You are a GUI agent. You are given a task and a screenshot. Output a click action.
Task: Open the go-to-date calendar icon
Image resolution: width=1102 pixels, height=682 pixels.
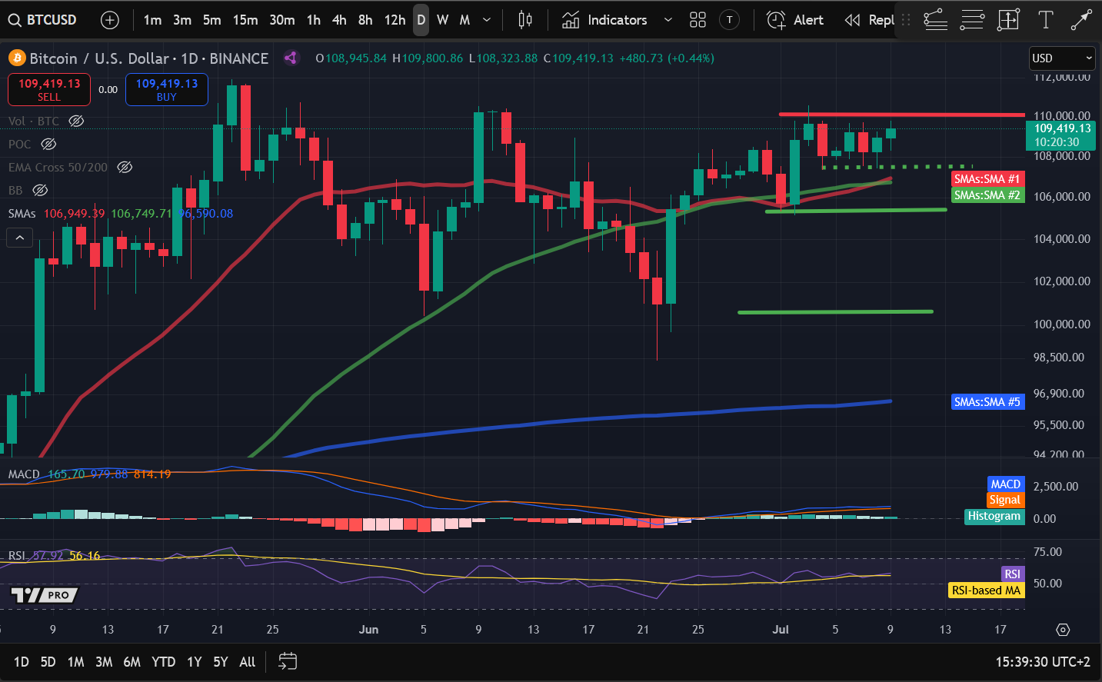point(288,661)
